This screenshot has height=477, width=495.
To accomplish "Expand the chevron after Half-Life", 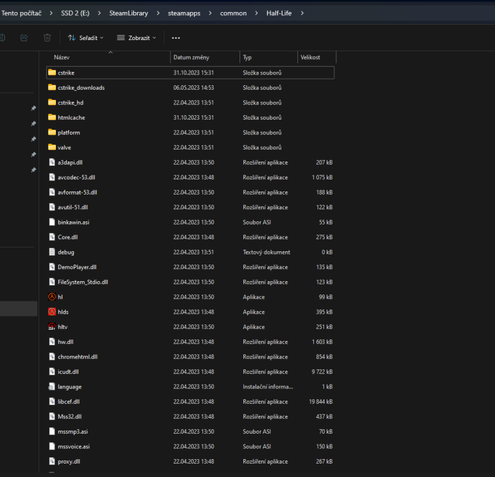I will (302, 13).
